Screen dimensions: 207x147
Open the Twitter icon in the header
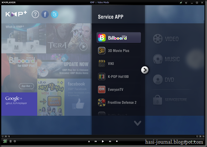[55, 14]
